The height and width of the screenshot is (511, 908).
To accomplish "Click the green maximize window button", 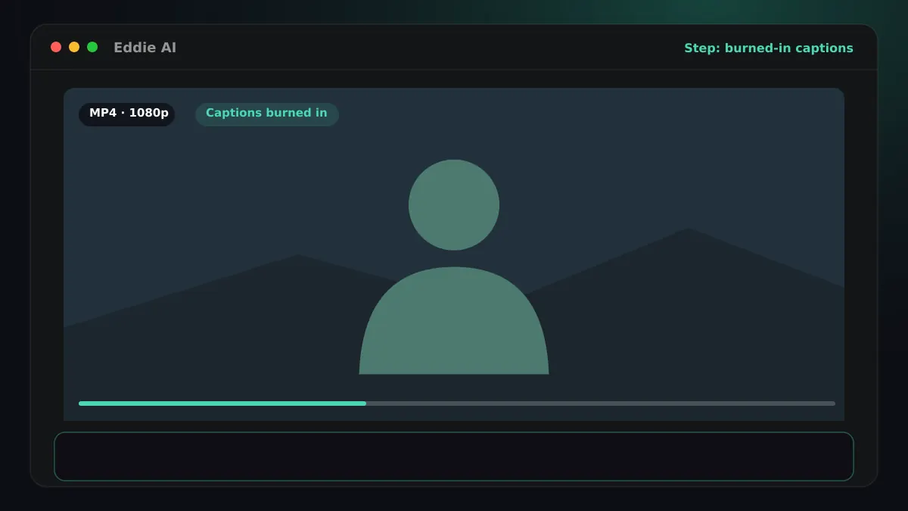I will tap(92, 47).
